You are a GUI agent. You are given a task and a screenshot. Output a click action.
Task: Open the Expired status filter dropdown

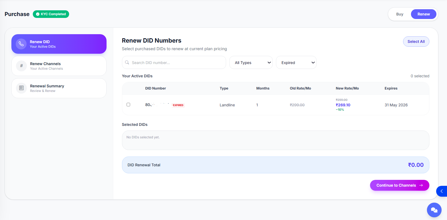pyautogui.click(x=296, y=62)
